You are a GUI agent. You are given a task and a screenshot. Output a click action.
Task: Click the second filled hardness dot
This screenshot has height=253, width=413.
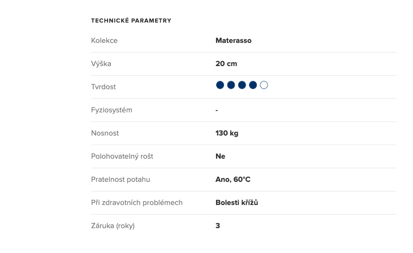231,85
